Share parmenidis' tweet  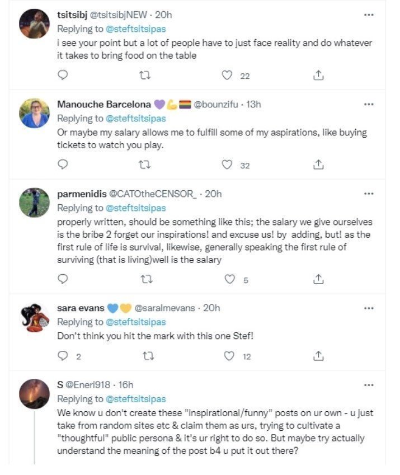click(x=318, y=279)
